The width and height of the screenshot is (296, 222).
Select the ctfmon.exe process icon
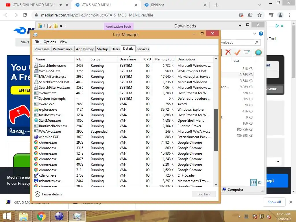(x=36, y=175)
